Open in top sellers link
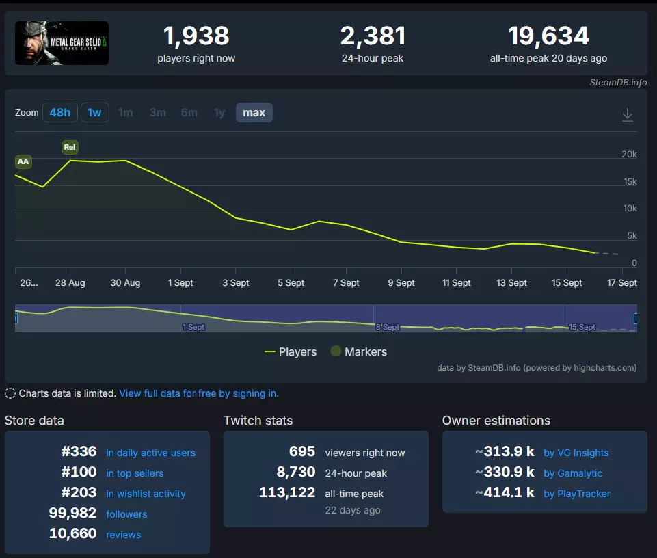657x558 pixels. click(135, 473)
